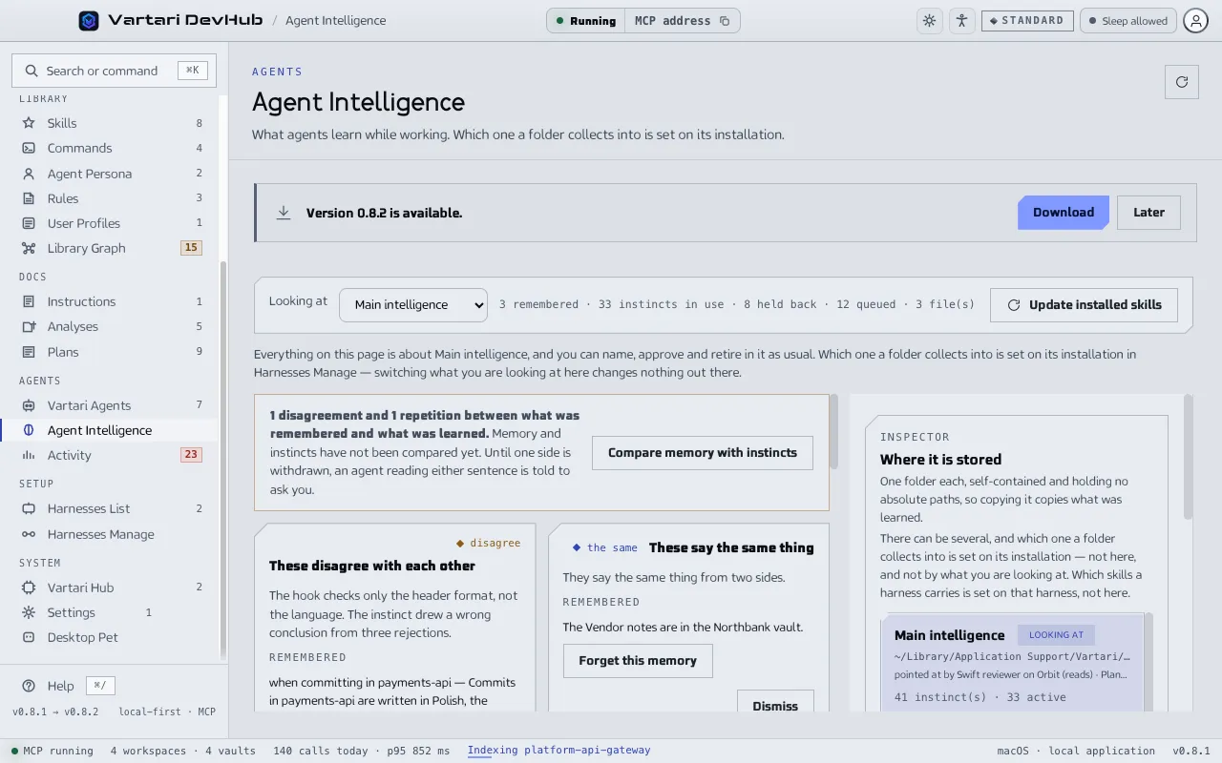Click Update installed skills
The image size is (1222, 763).
[x=1084, y=305]
